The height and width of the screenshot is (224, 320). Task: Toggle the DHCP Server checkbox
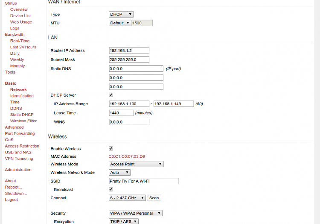(x=111, y=95)
